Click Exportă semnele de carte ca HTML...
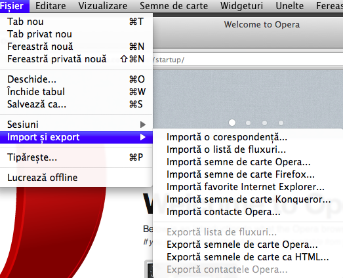The image size is (343, 278). pos(248,257)
